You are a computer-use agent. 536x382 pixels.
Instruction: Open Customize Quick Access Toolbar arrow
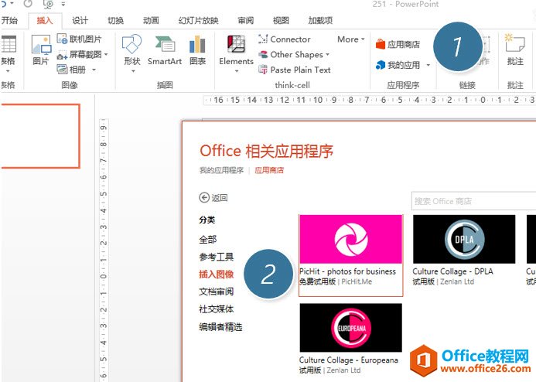point(63,4)
